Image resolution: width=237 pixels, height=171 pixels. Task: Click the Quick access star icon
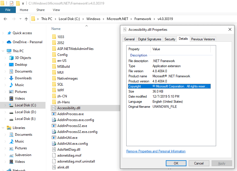point(9,33)
